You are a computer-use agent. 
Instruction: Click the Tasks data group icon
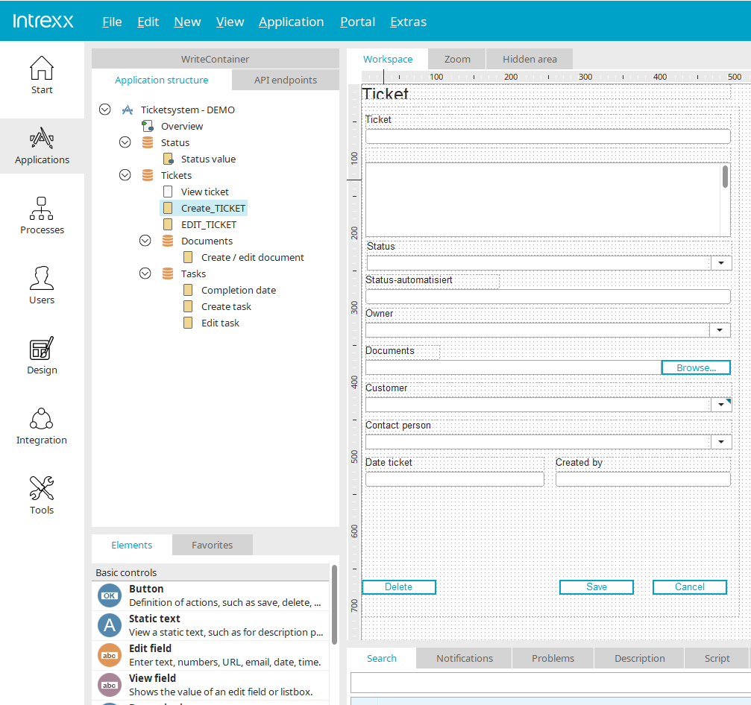168,274
